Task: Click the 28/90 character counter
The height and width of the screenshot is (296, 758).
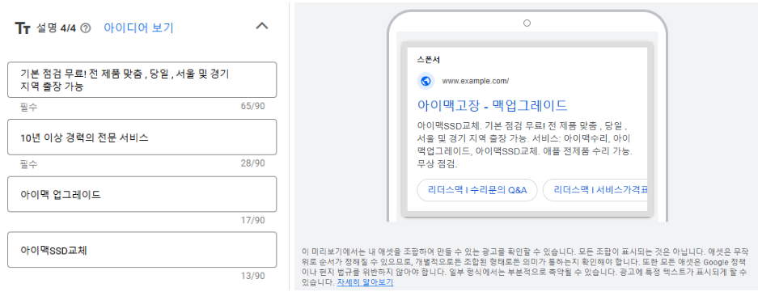Action: click(x=253, y=163)
